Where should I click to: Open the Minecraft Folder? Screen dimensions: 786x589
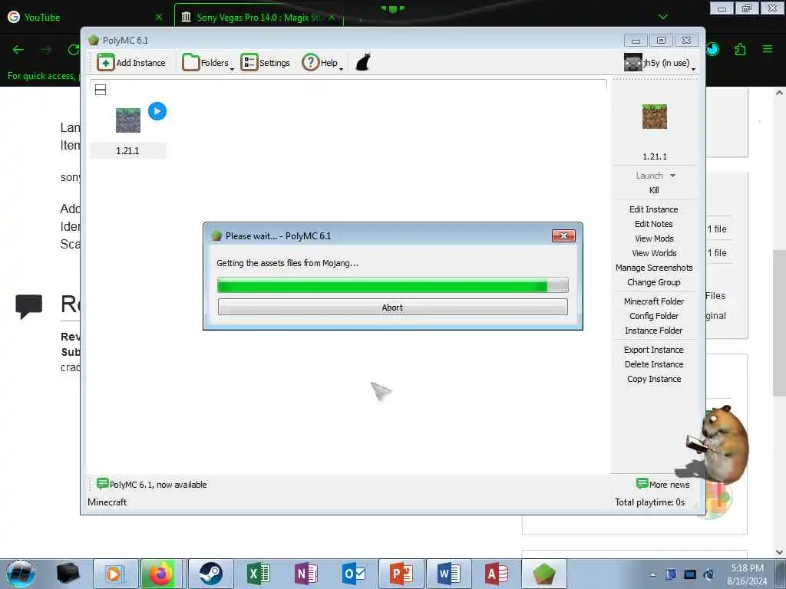click(654, 301)
